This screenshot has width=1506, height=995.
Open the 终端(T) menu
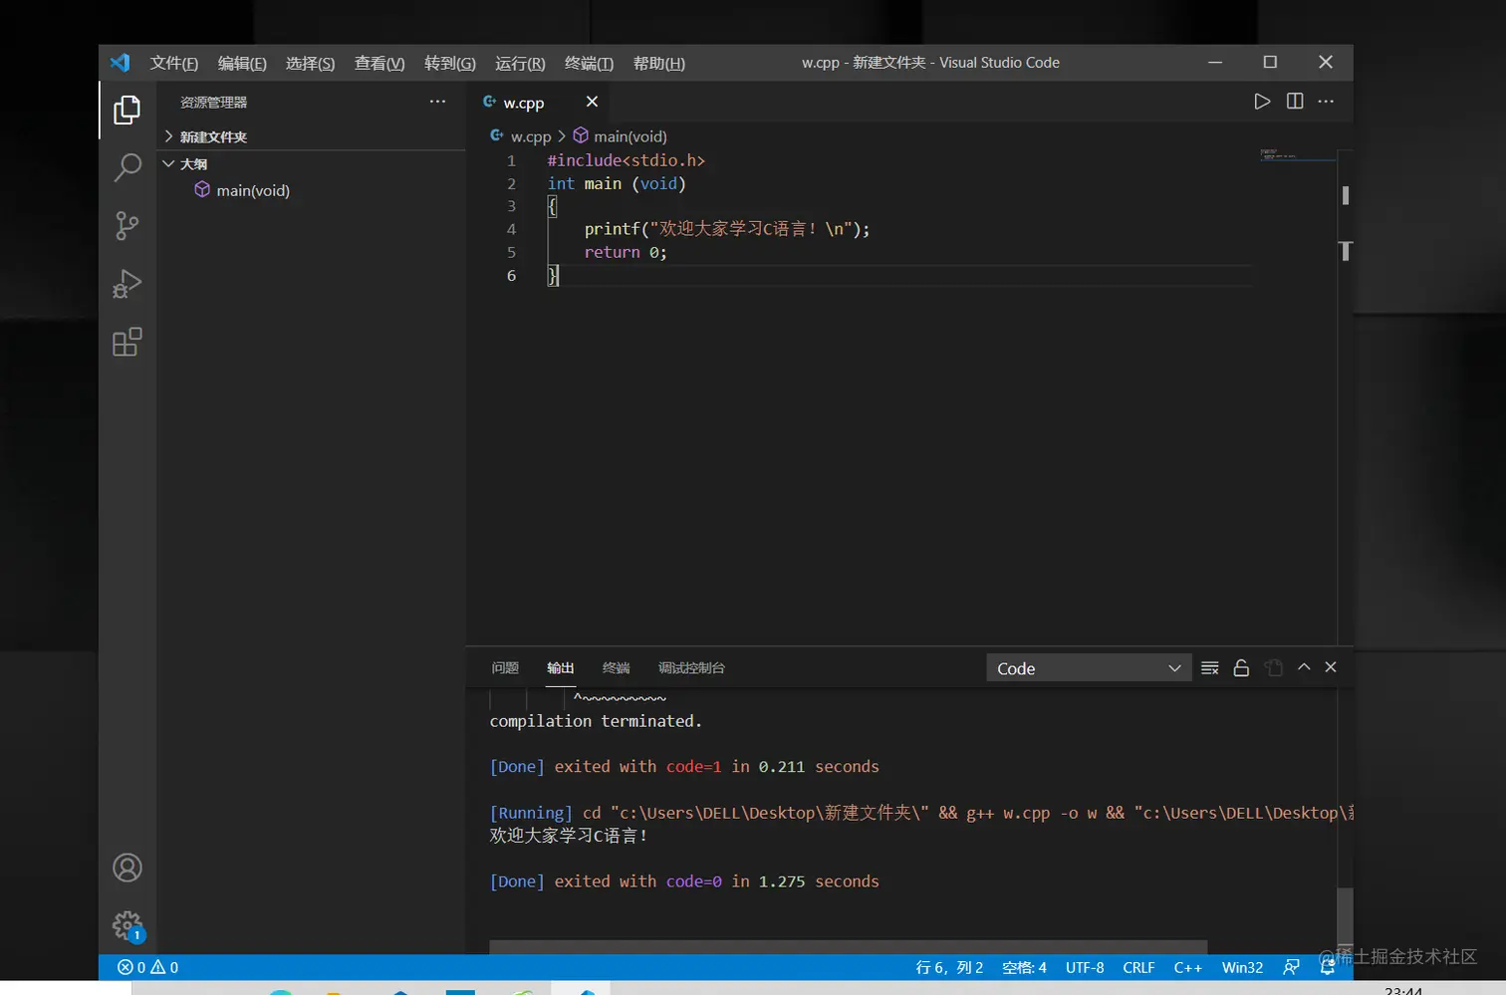pyautogui.click(x=589, y=64)
